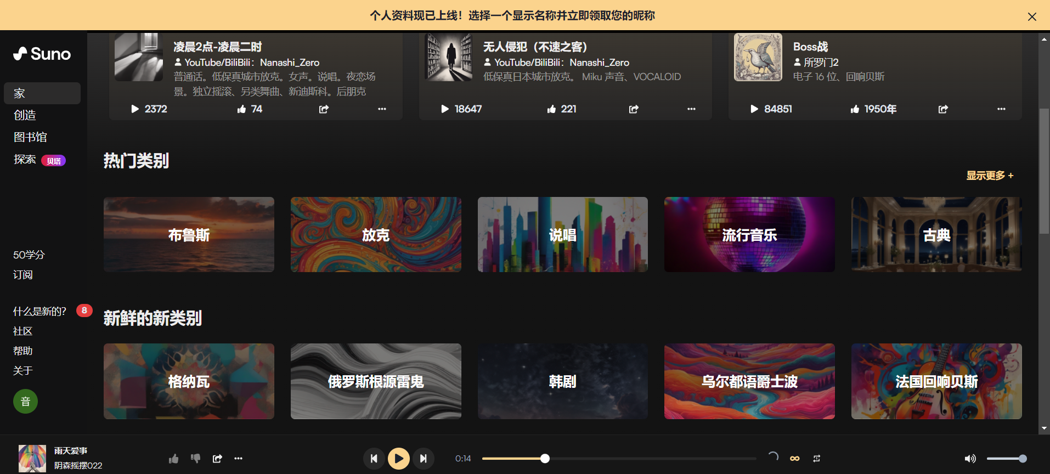Mute the volume speaker icon

click(x=970, y=459)
